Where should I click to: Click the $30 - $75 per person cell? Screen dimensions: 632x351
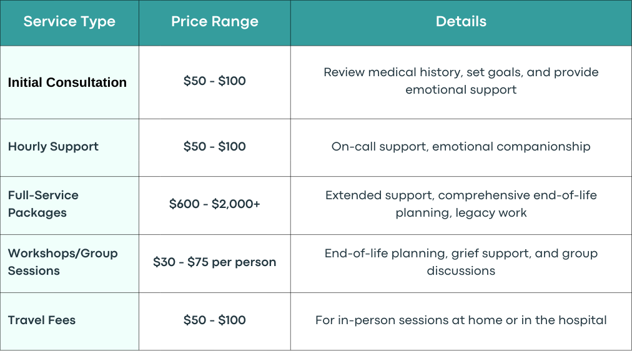point(215,262)
